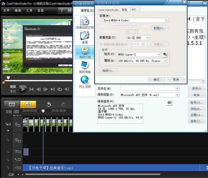
Task: Click the title track icon
Action: 18,152
